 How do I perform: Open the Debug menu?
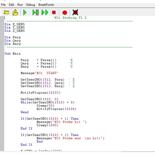click(x=30, y=5)
